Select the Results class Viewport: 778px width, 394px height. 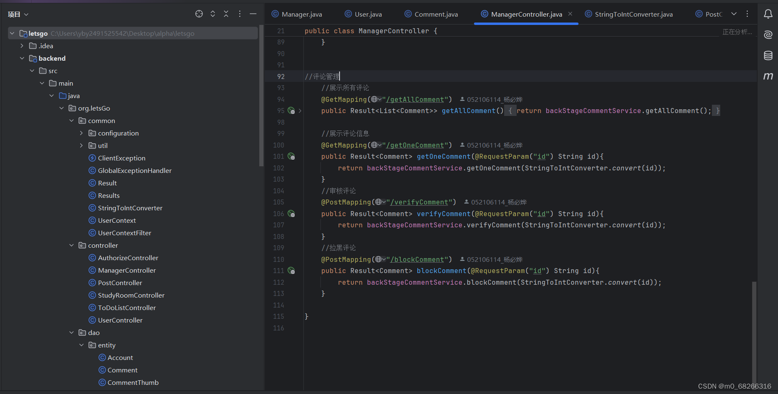(104, 195)
